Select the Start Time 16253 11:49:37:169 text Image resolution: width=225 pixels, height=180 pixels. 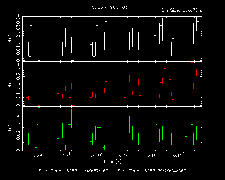click(x=74, y=171)
